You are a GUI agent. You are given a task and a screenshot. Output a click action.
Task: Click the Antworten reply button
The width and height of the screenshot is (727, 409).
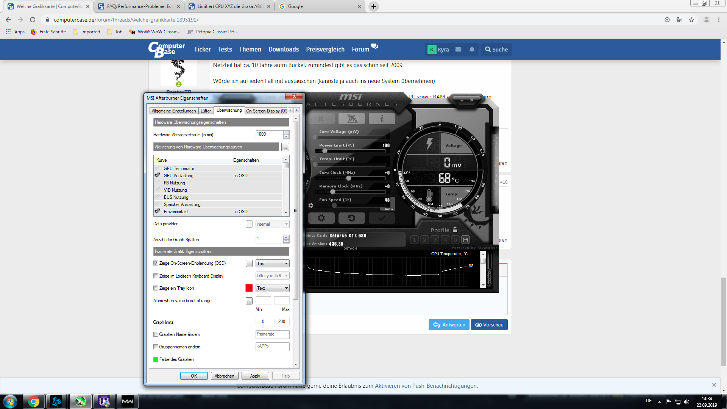click(x=449, y=325)
